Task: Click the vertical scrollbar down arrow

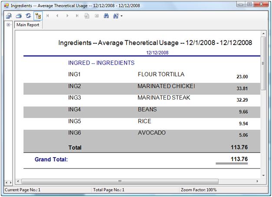Action: point(263,175)
